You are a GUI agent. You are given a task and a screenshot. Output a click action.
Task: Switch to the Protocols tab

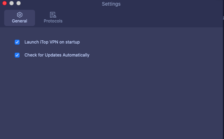[x=53, y=18]
